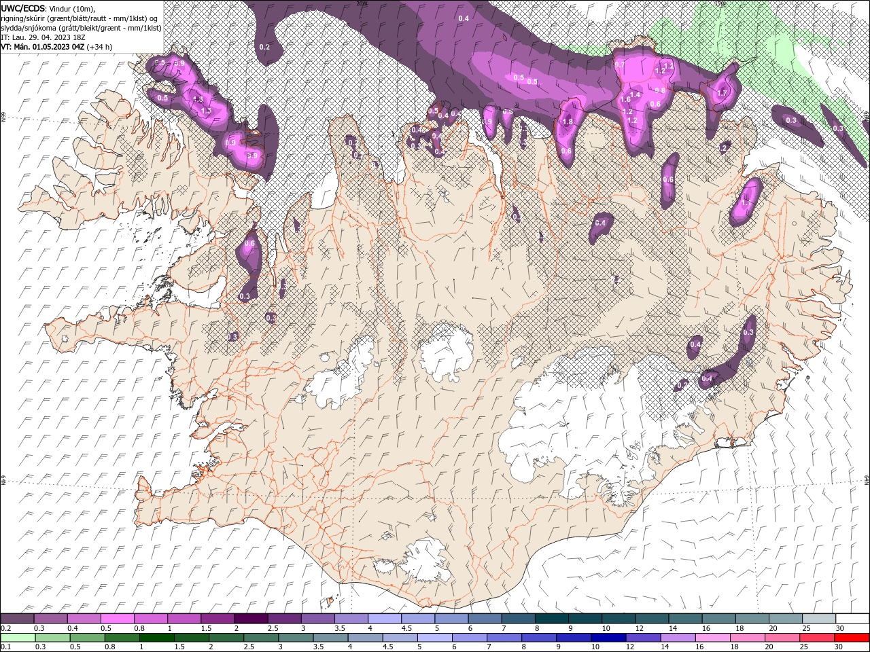This screenshot has height=652, width=870.
Task: Pick the light lavender upper swatch between 4 and 4.5
Action: pos(385,619)
